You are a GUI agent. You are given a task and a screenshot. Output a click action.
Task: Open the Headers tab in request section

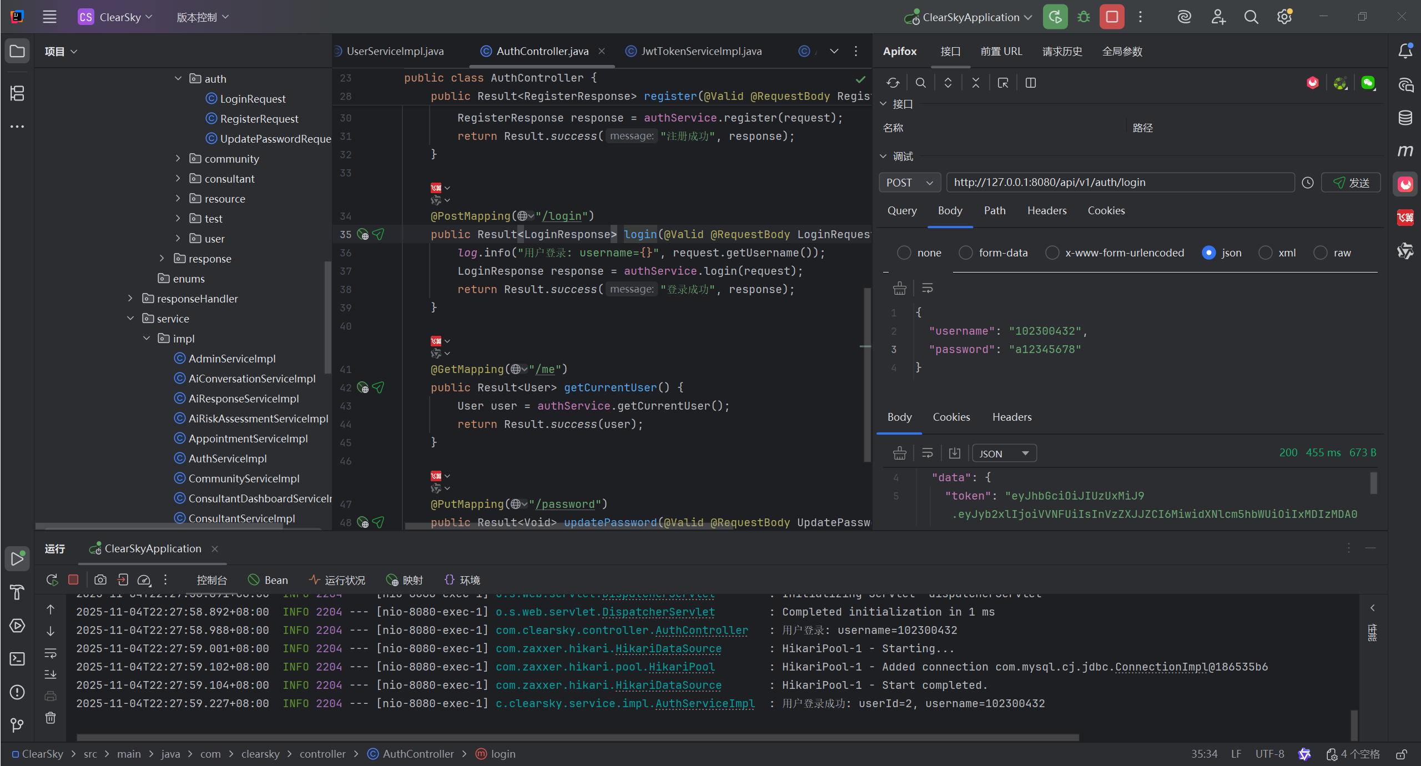pos(1047,211)
